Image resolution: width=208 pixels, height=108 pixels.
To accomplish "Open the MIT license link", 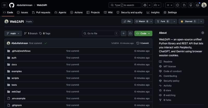I will [x=170, y=66].
